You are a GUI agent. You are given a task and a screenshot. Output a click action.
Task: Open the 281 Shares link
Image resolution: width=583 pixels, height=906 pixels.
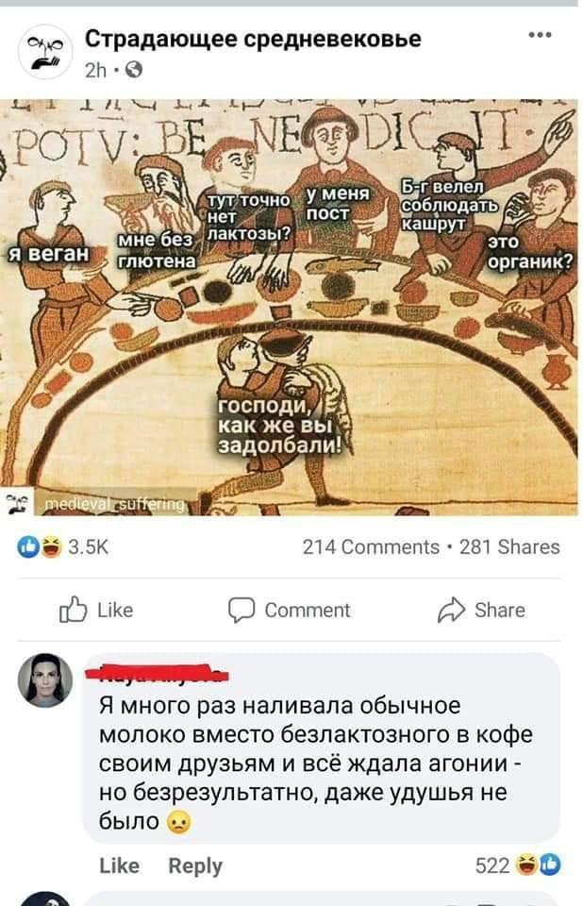click(x=509, y=546)
